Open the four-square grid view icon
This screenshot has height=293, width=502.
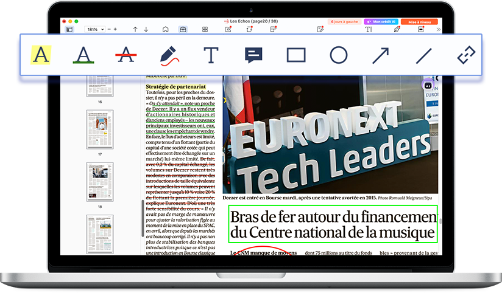(205, 29)
